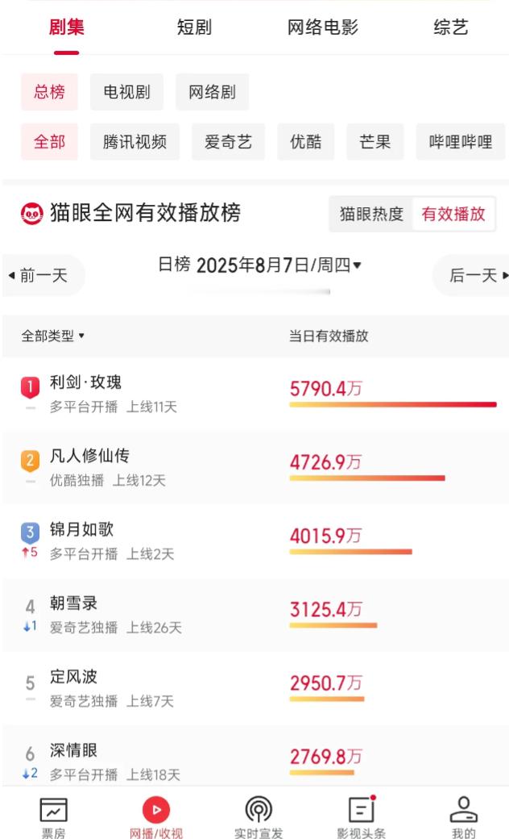Open the 锦月如歌 ranking entry
The image size is (509, 839).
[x=254, y=541]
